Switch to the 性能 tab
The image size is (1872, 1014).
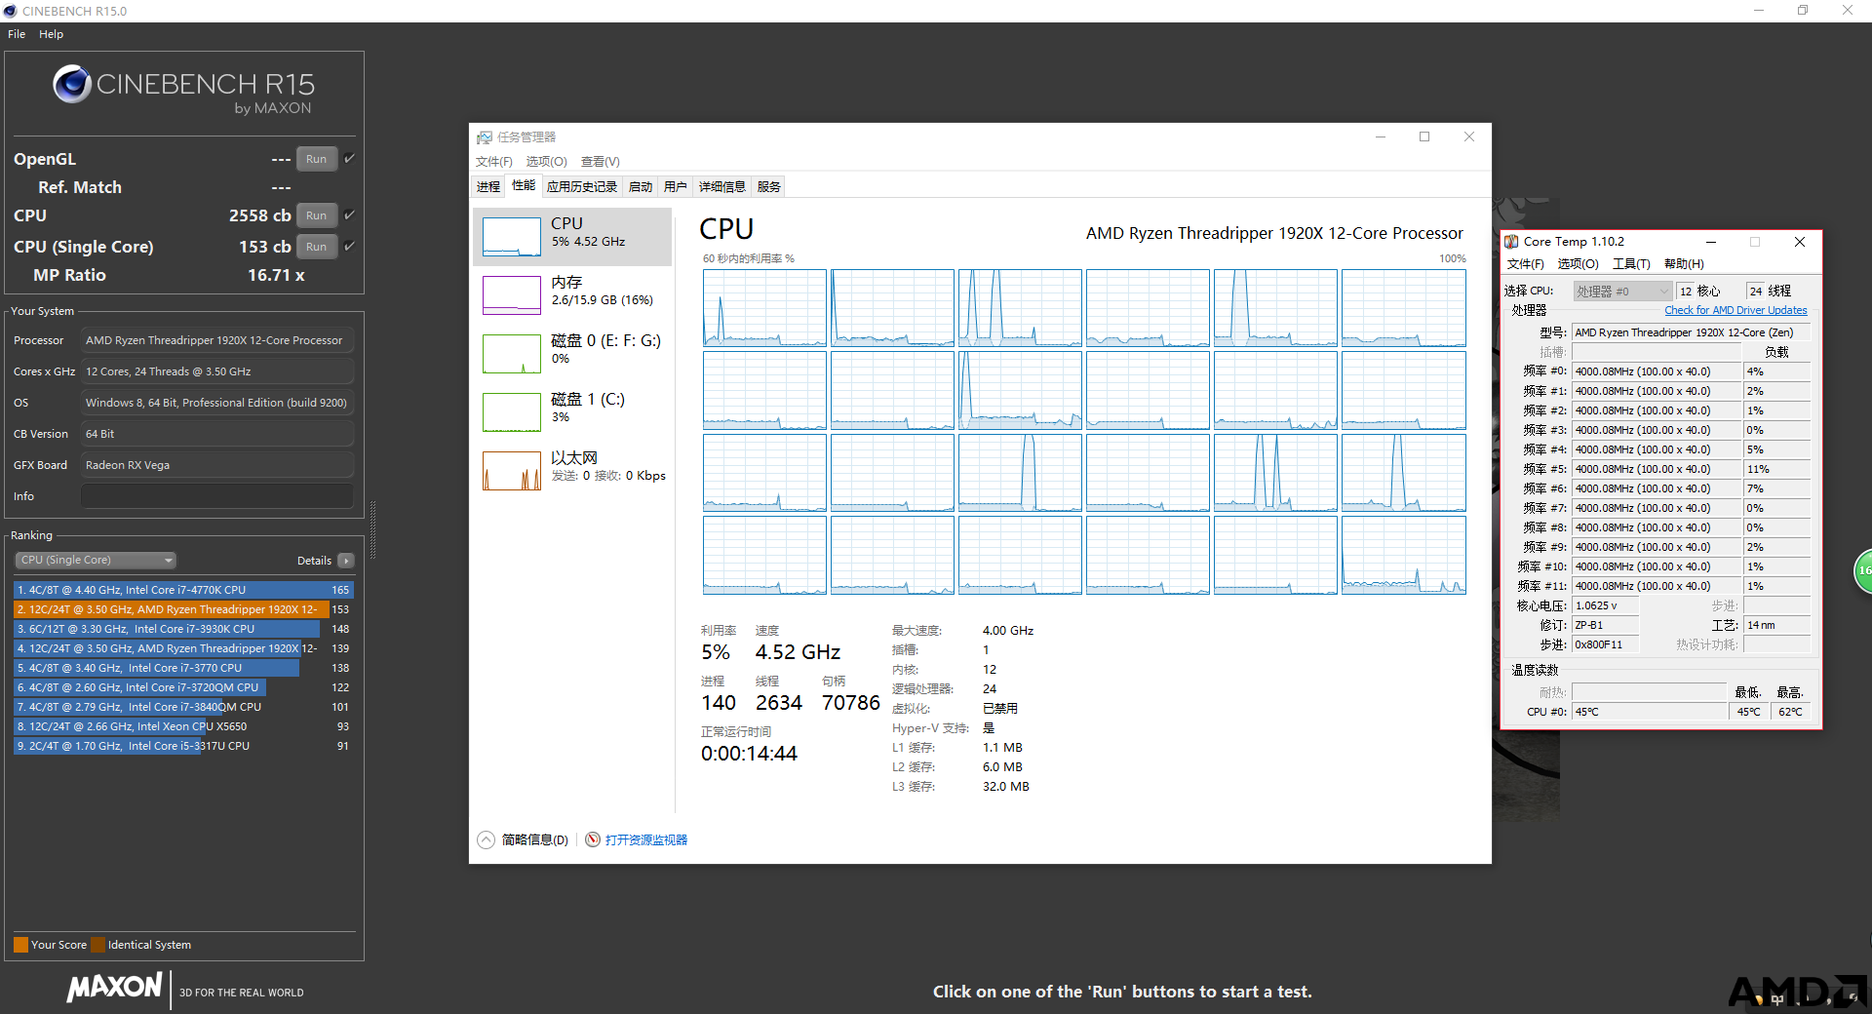click(x=524, y=185)
